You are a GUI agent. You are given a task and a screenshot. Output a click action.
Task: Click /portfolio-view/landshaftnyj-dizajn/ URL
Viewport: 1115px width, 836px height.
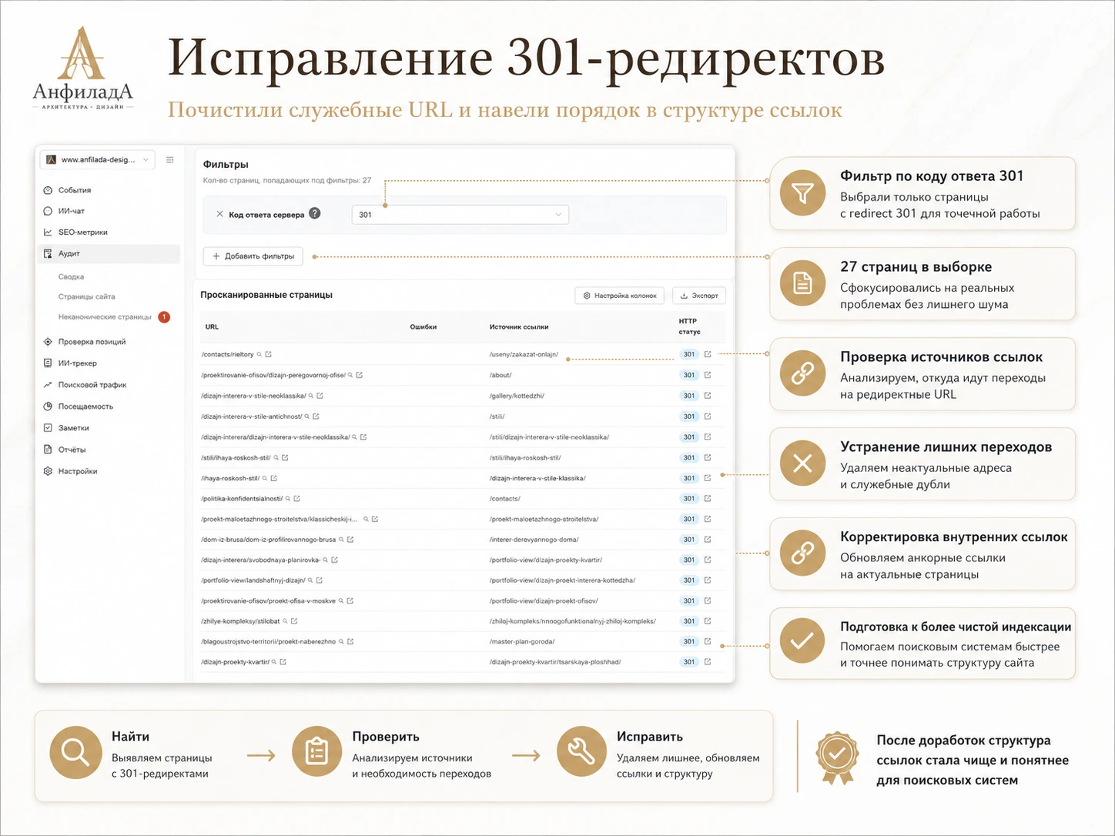pos(253,580)
